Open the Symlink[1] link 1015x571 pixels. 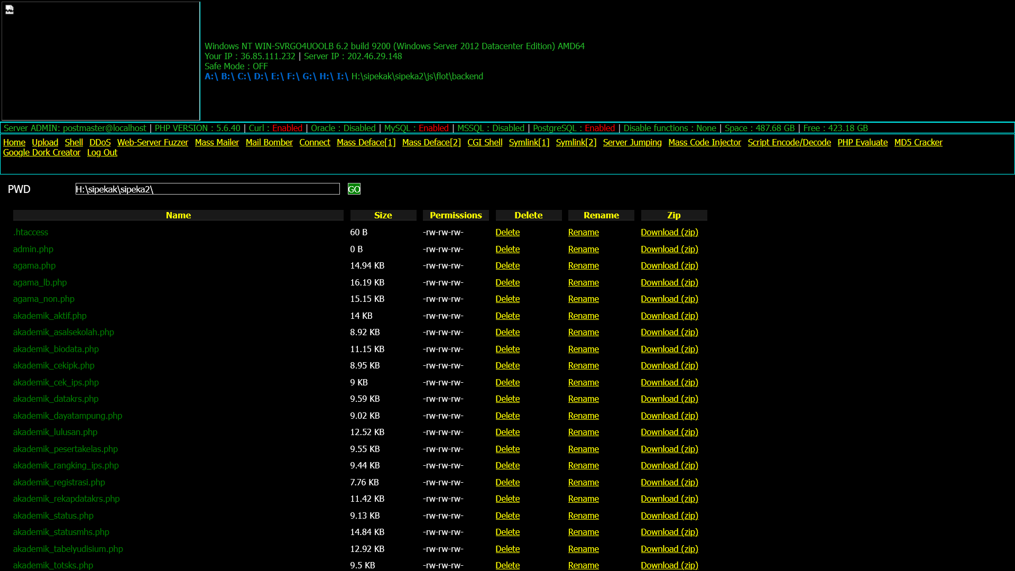tap(529, 142)
